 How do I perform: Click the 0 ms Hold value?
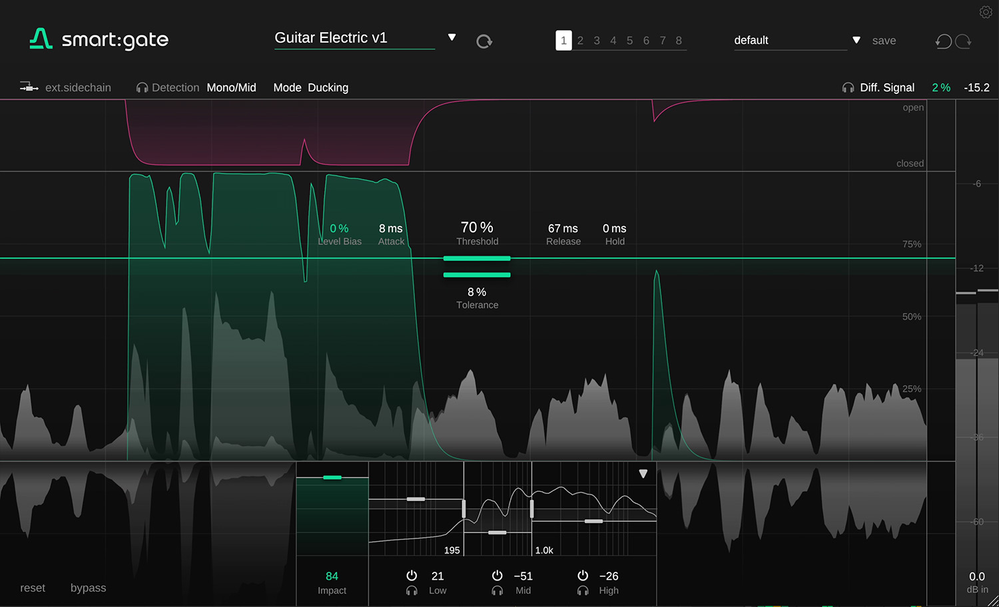click(615, 228)
